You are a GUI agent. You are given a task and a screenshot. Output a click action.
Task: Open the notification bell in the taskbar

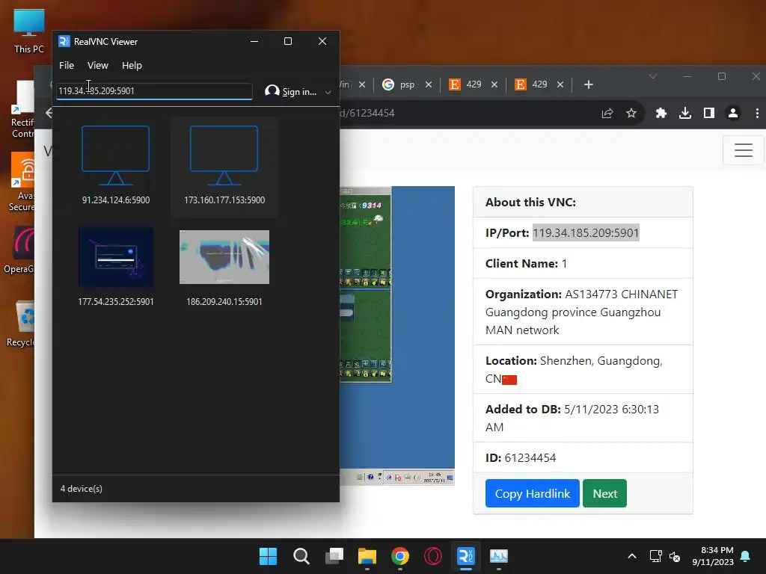[746, 556]
